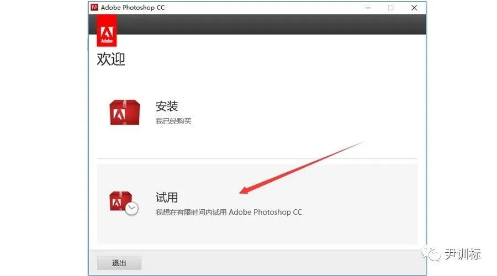This screenshot has height=276, width=497.
Task: Click the Adobe Photoshop CC window title text
Action: click(x=133, y=8)
